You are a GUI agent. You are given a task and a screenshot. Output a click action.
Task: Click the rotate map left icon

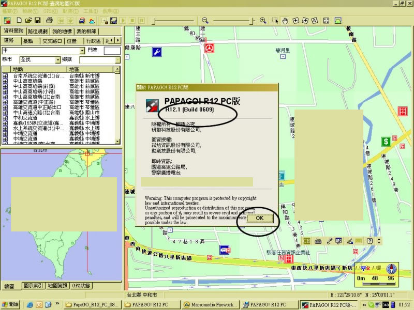[x=296, y=21]
